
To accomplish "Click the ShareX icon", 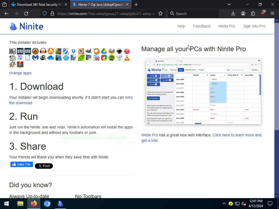I will click(104, 58).
